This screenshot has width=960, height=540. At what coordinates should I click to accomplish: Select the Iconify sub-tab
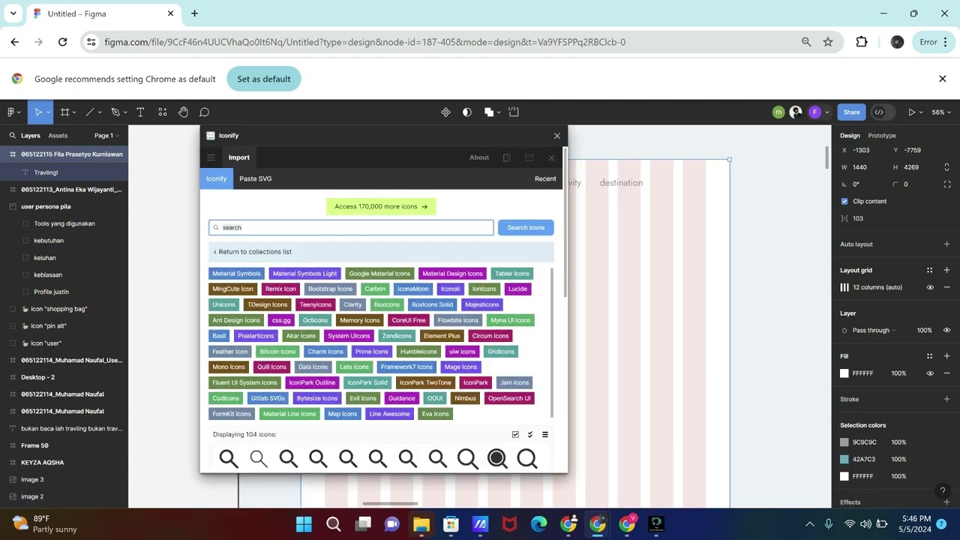[216, 178]
